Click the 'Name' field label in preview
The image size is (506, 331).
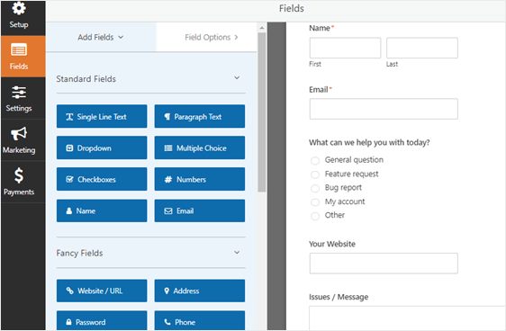tap(320, 28)
